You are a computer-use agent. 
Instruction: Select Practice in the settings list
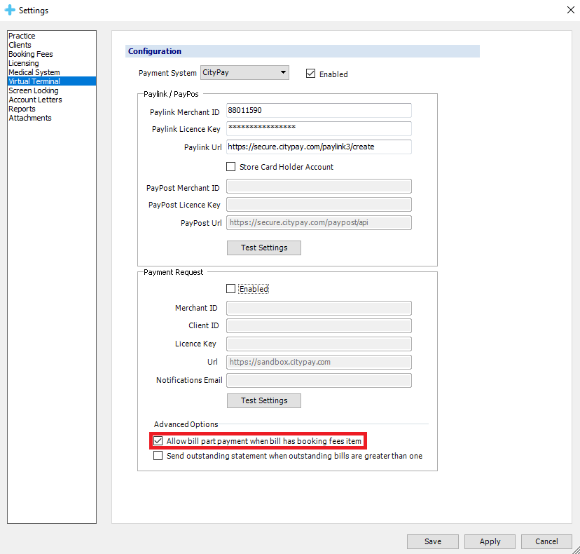click(x=22, y=36)
